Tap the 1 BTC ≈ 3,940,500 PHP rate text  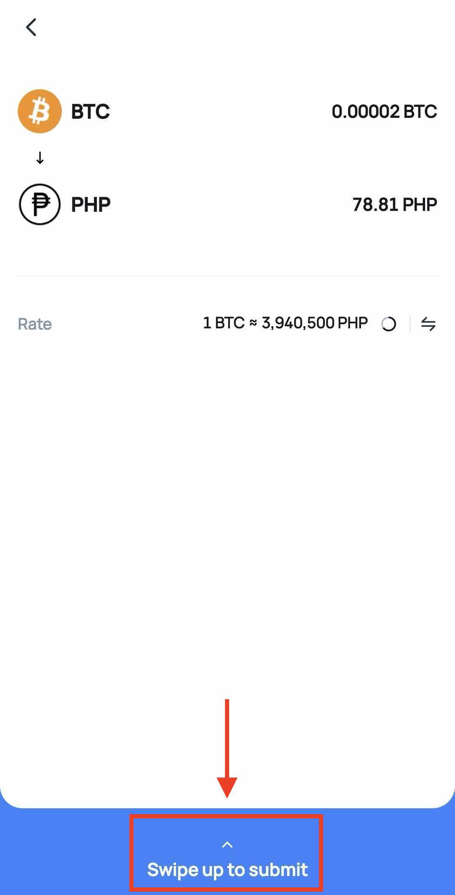285,323
